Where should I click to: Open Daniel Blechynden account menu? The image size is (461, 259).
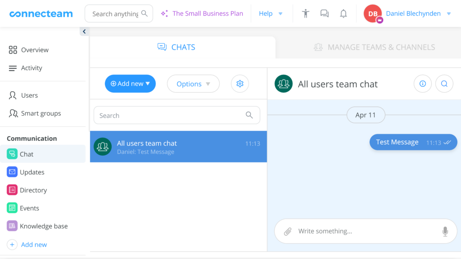[x=418, y=13]
